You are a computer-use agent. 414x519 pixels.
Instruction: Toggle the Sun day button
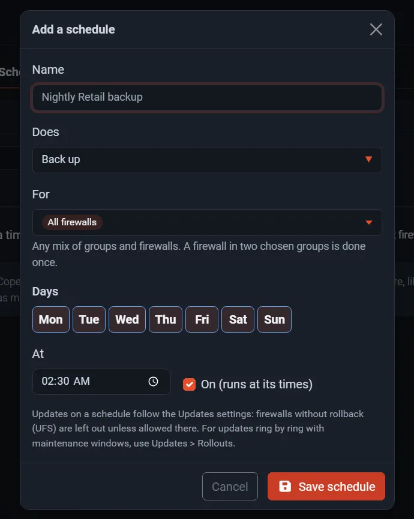point(274,319)
